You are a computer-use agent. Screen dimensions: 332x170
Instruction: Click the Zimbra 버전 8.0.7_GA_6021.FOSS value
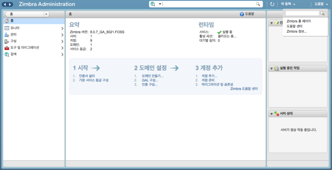tap(107, 32)
